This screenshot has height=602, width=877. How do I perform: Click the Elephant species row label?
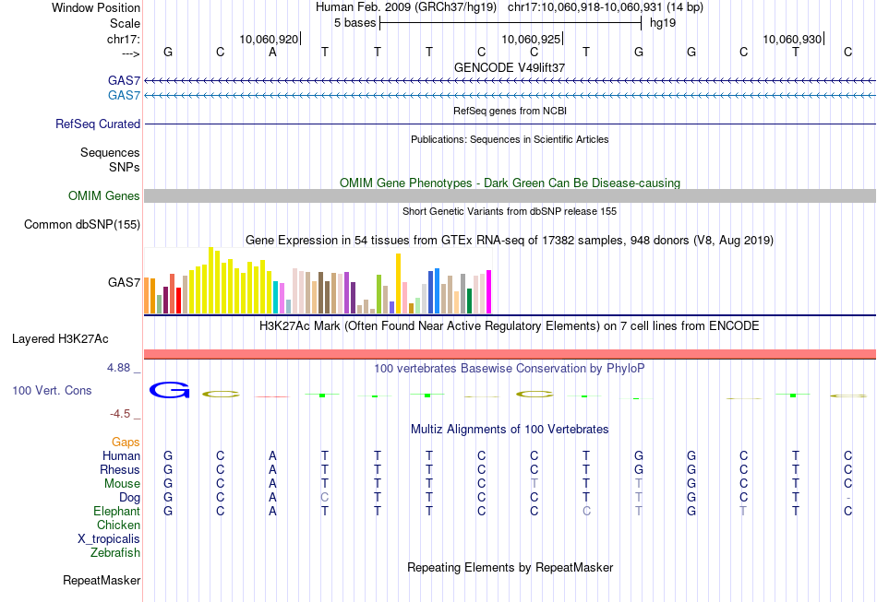click(x=116, y=512)
